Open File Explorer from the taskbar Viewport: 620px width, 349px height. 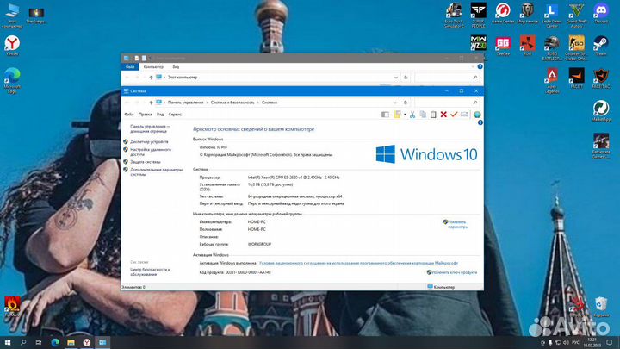pyautogui.click(x=71, y=342)
